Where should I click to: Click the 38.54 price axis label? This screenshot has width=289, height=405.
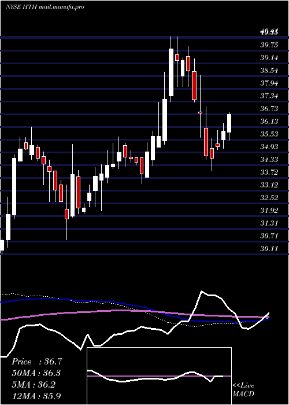[x=269, y=70]
